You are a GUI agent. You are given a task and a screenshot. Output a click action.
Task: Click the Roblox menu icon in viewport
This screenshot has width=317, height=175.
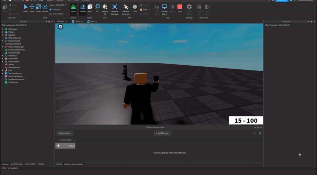(x=61, y=27)
